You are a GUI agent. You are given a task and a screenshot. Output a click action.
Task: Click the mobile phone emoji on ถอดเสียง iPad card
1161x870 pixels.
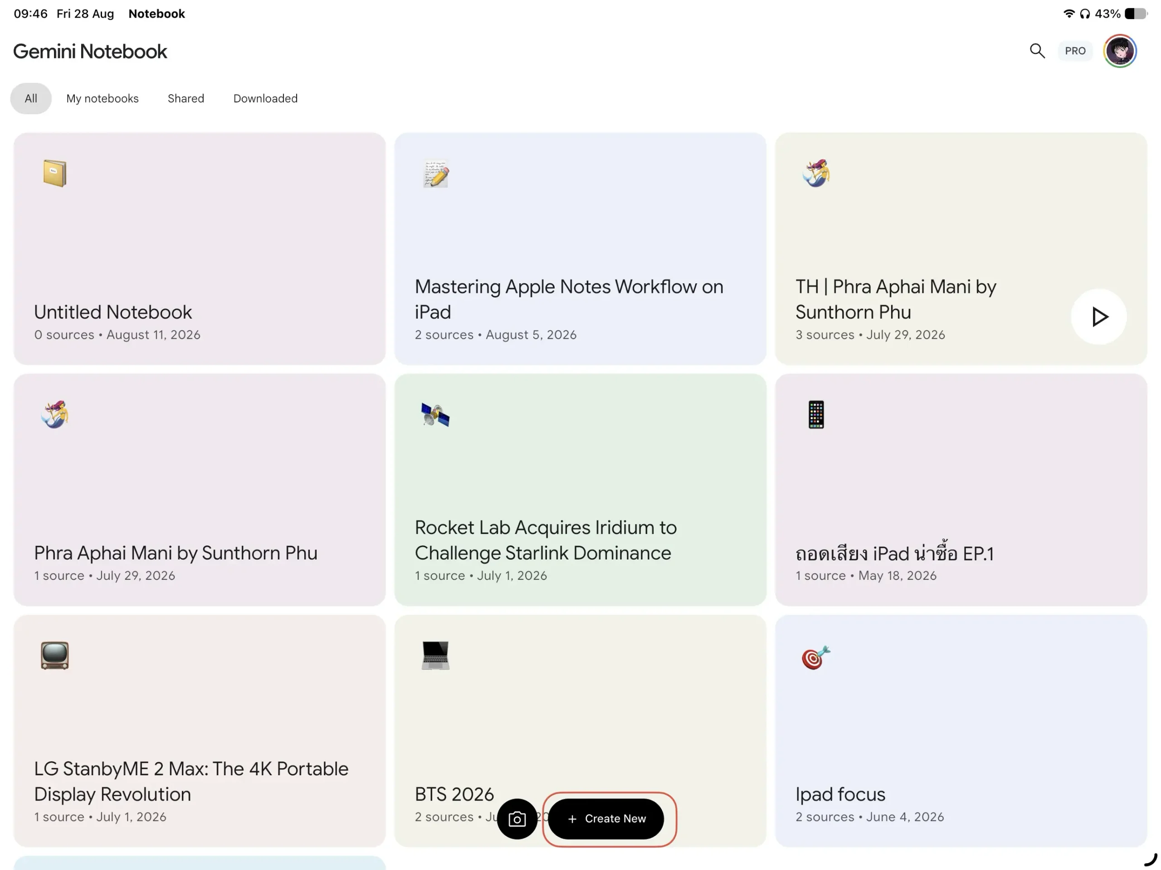[816, 414]
